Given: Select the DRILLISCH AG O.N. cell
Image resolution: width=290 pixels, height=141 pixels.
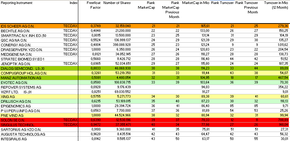Looking at the screenshot, I should [x=16, y=102].
